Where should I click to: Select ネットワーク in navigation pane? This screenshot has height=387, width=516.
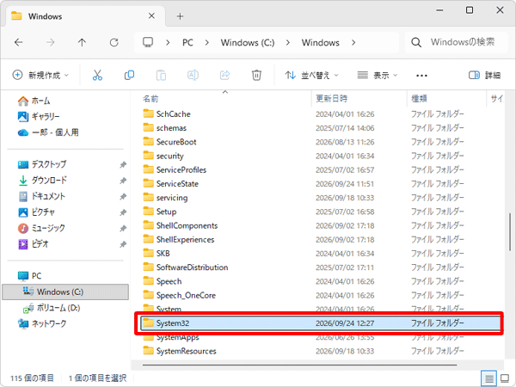click(42, 323)
